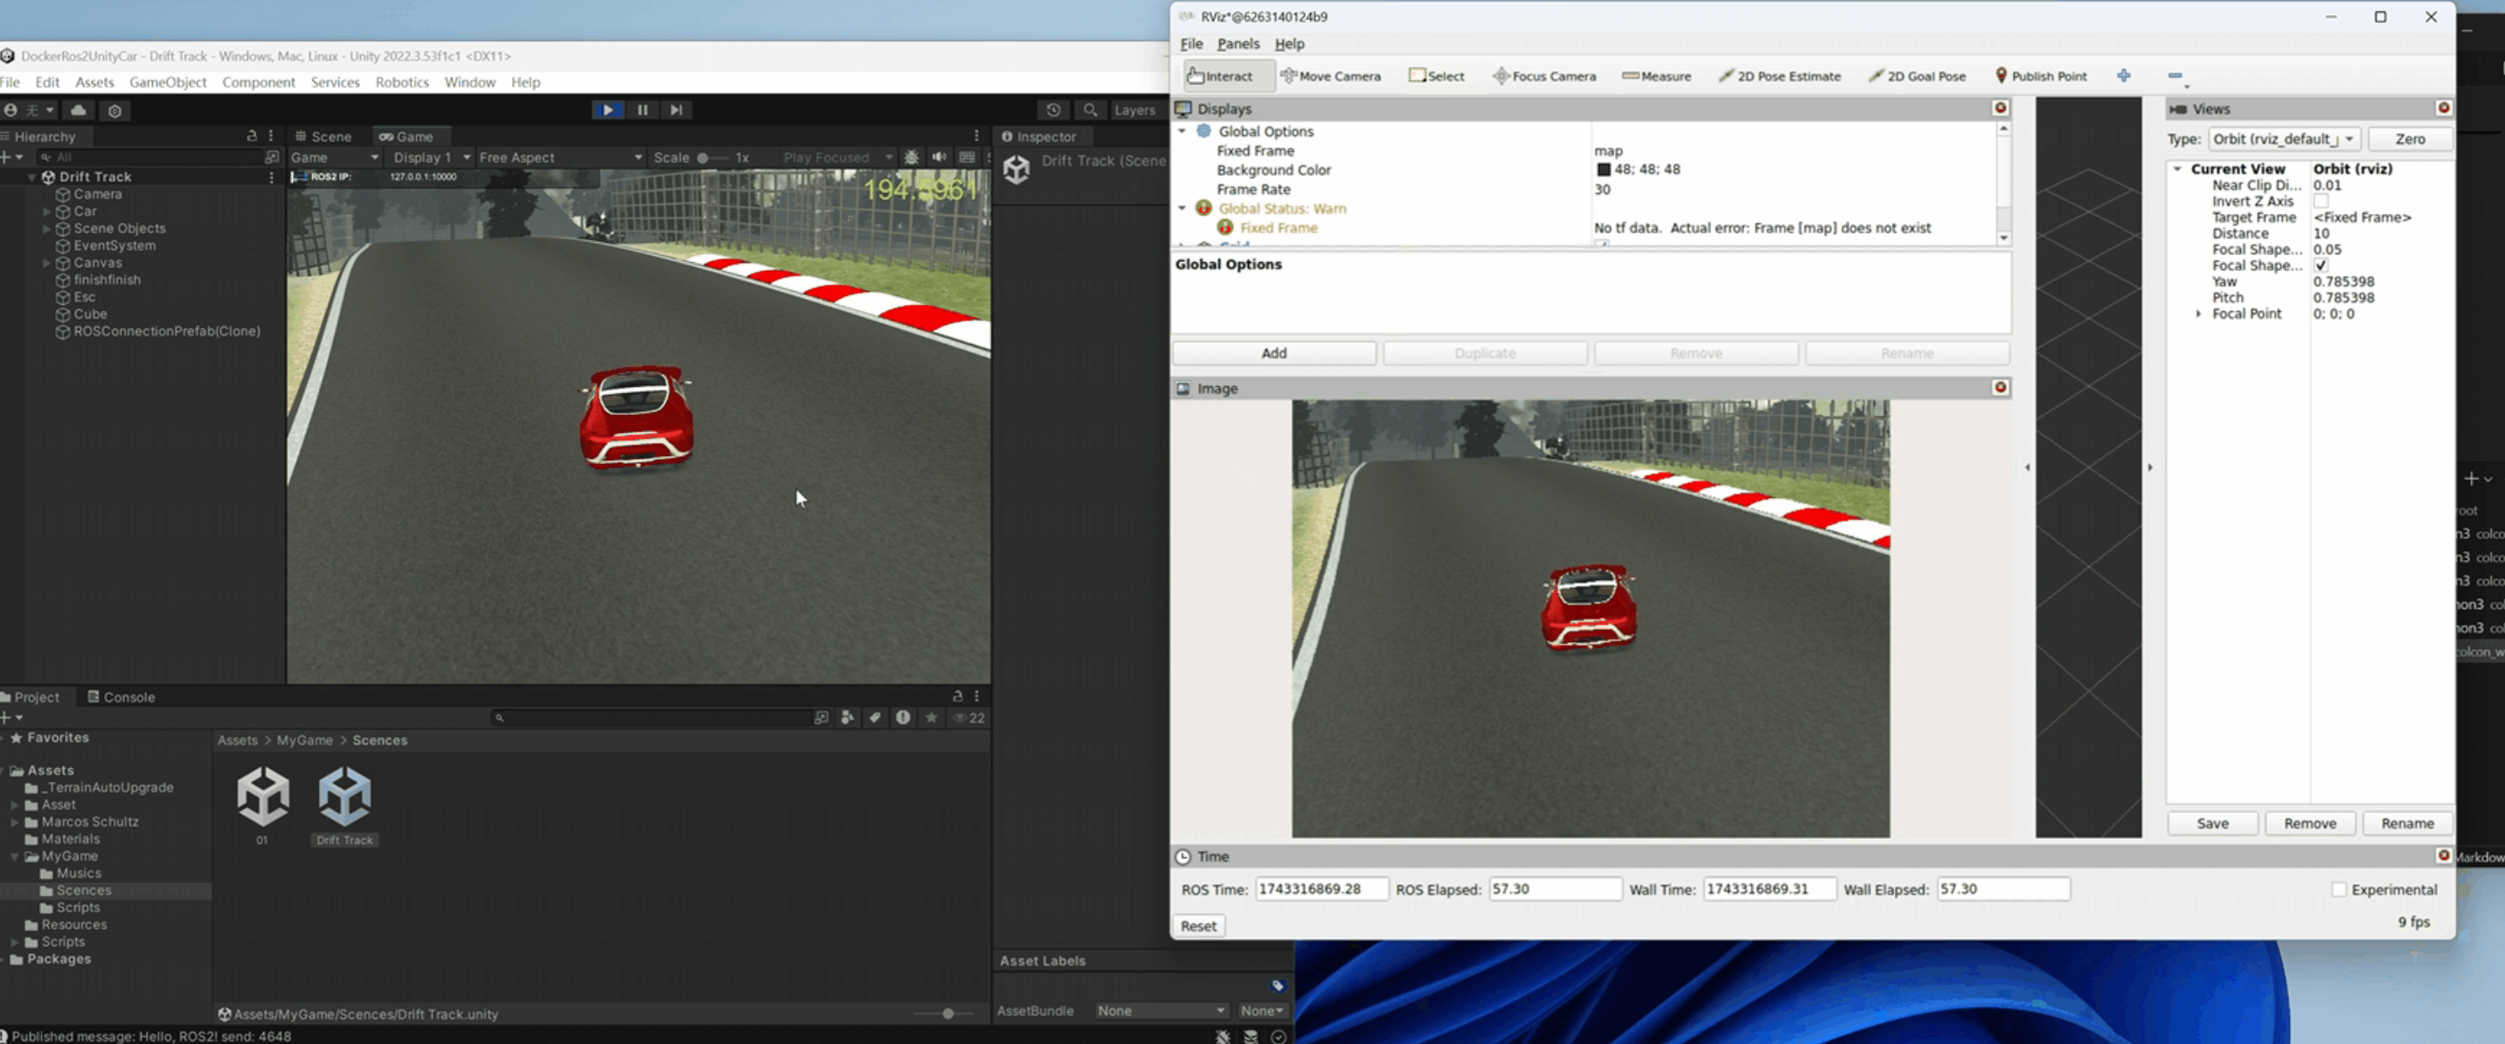
Task: Enable the Experimental checkbox
Action: (x=2339, y=889)
